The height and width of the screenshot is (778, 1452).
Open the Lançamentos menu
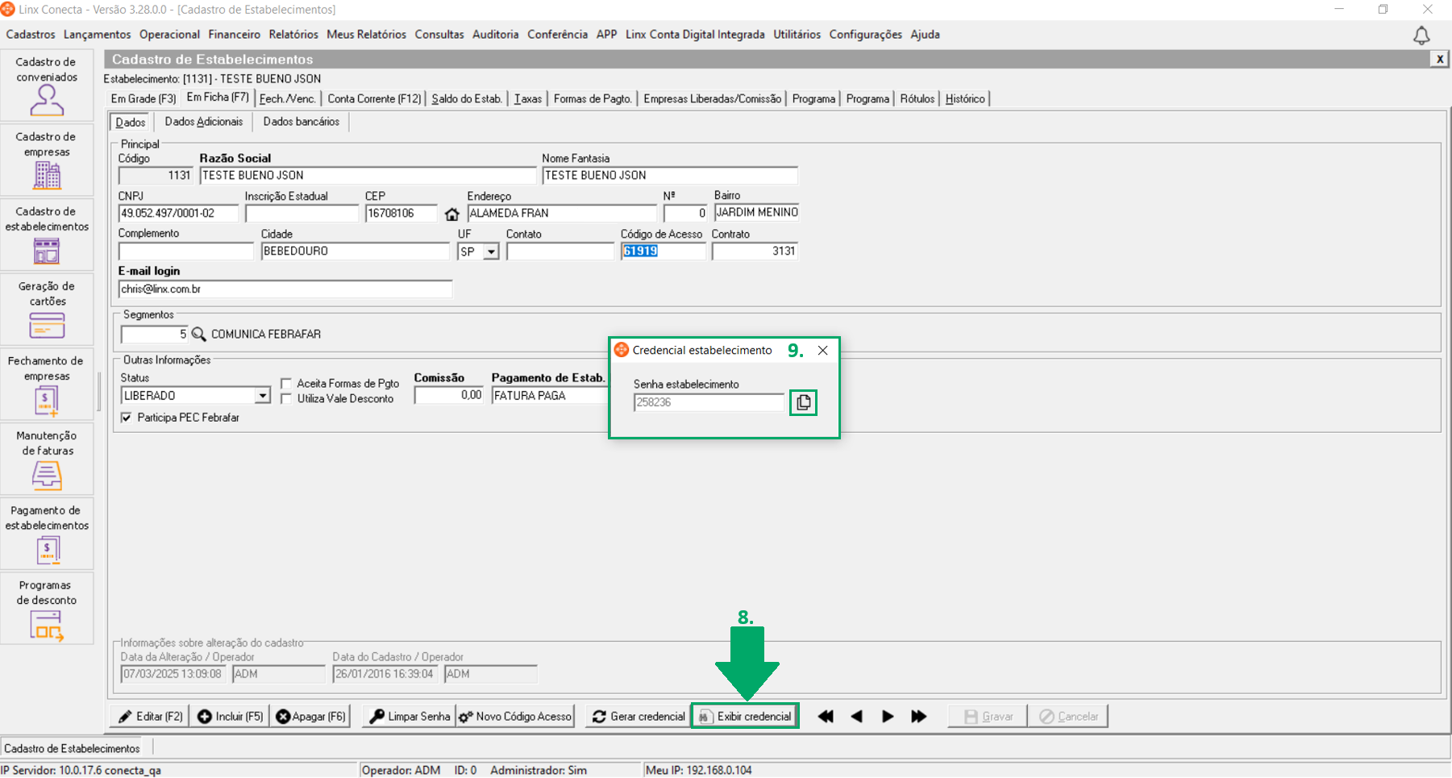[x=98, y=35]
